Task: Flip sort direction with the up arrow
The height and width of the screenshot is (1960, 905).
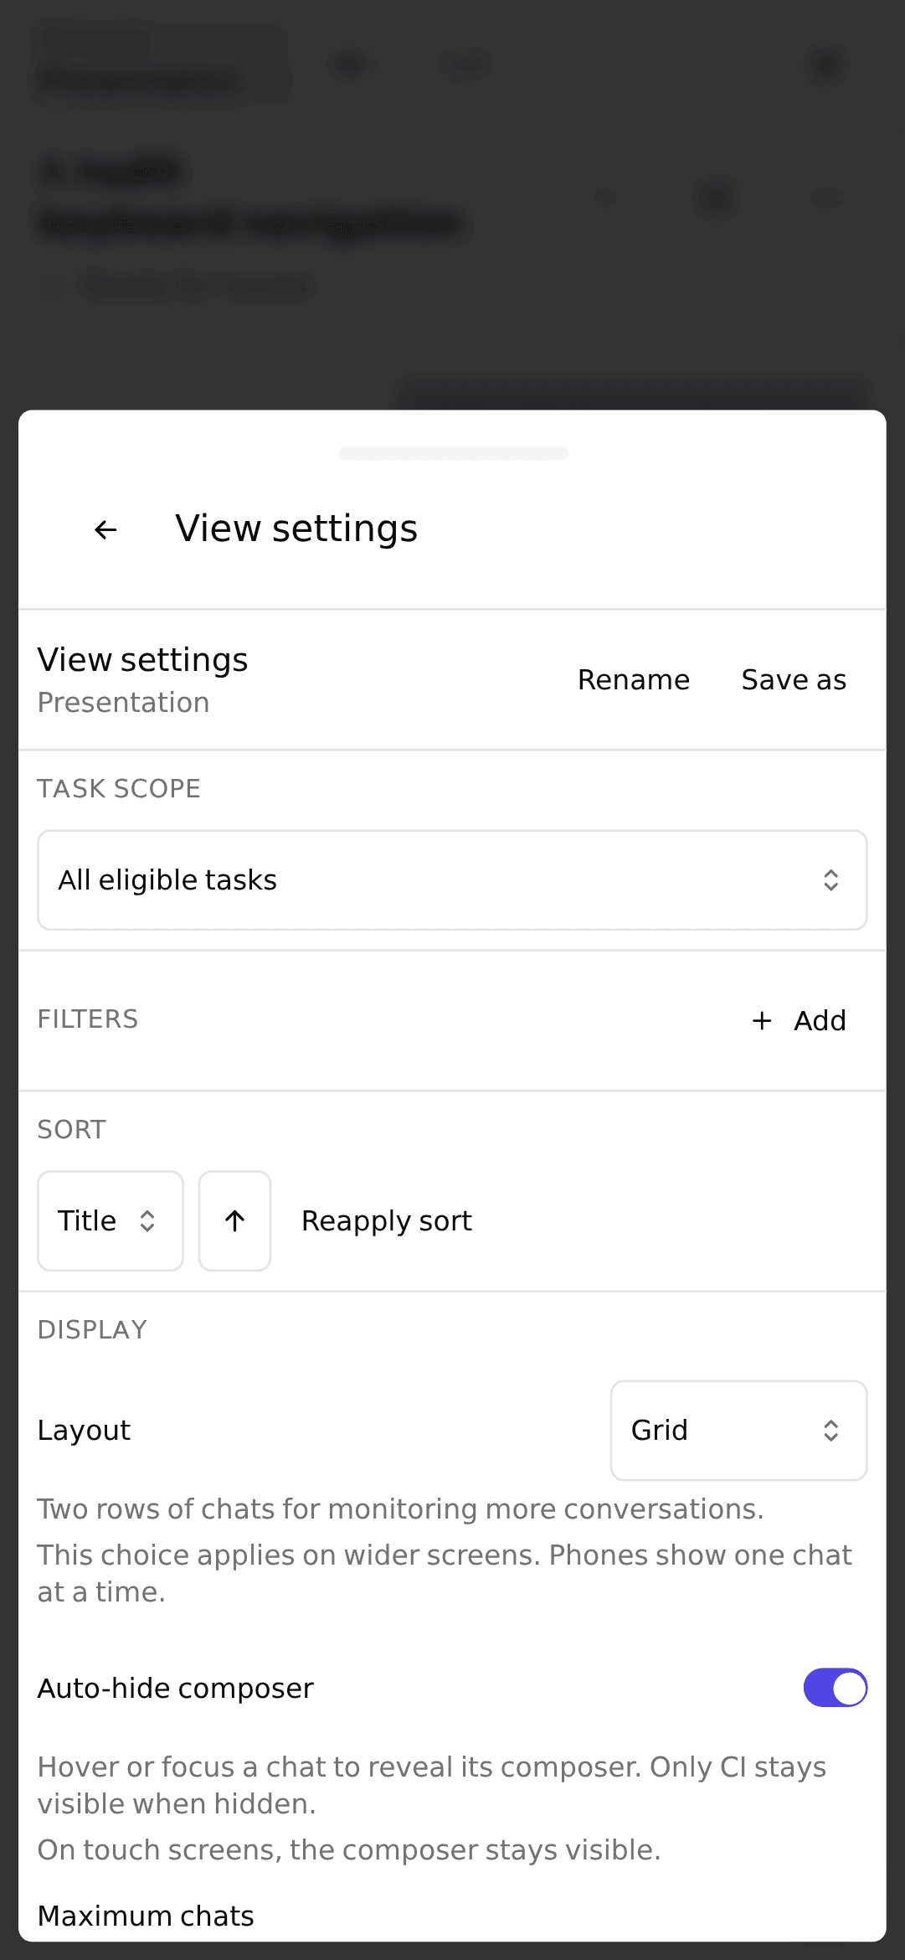Action: point(234,1221)
